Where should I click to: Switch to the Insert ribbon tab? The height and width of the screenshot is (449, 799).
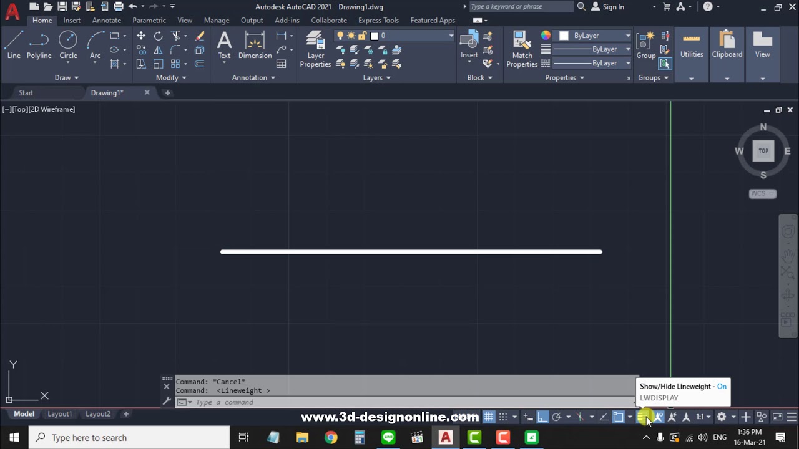72,20
